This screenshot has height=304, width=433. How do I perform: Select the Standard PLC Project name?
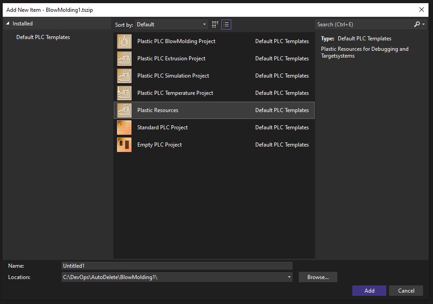coord(162,127)
